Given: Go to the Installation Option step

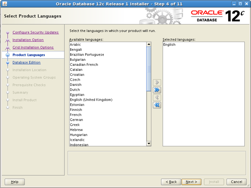Looking at the screenshot, I should (x=28, y=40).
